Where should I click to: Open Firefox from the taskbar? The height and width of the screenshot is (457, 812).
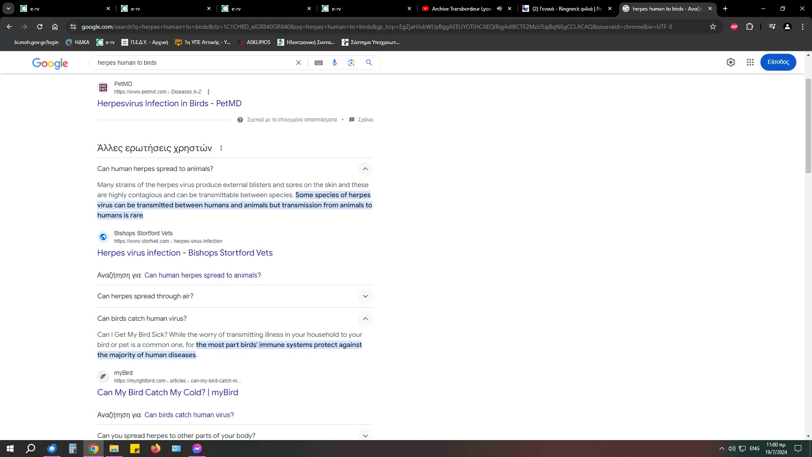click(156, 449)
